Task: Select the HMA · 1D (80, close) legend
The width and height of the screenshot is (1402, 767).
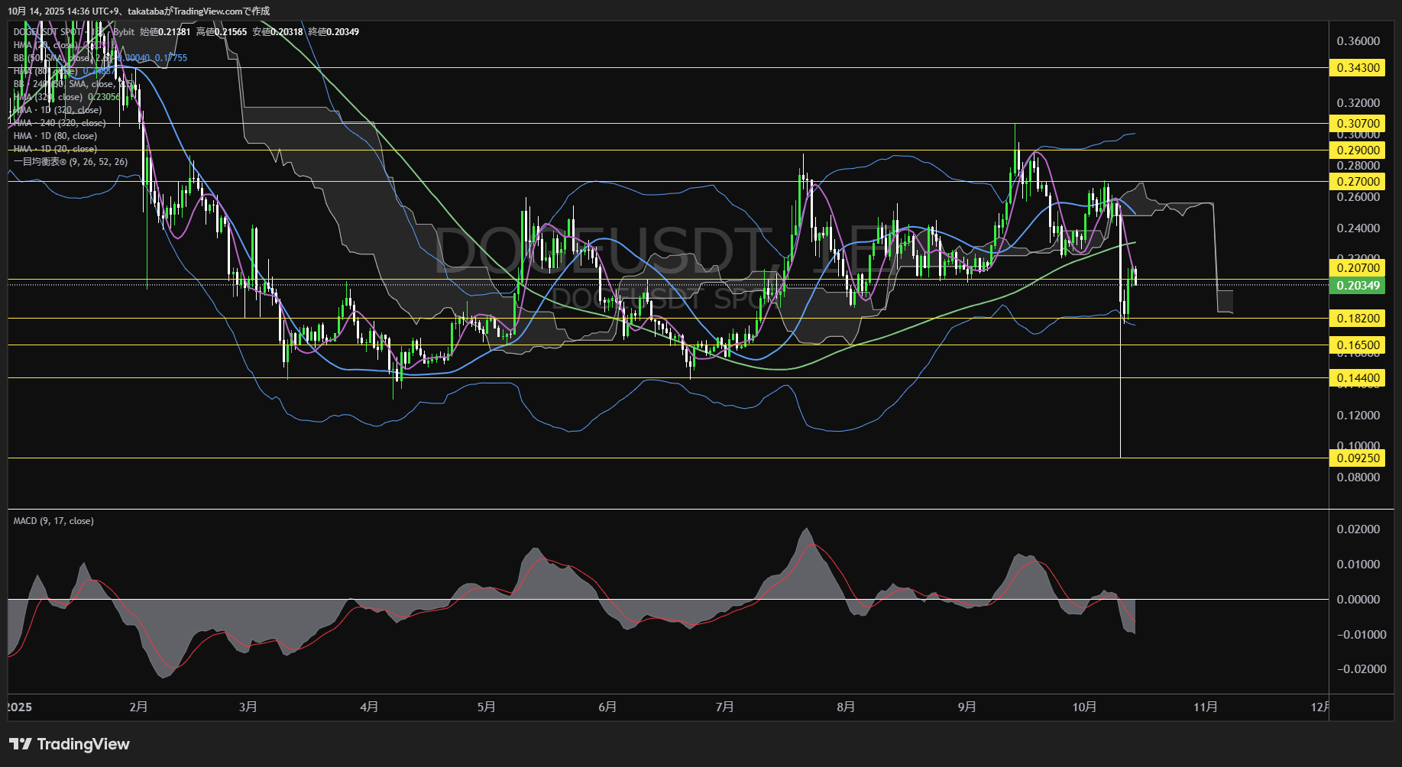Action: [x=55, y=136]
